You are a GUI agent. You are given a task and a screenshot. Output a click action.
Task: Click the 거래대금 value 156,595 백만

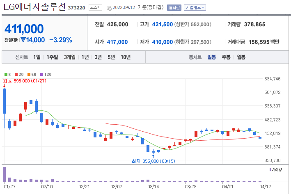click(x=264, y=42)
